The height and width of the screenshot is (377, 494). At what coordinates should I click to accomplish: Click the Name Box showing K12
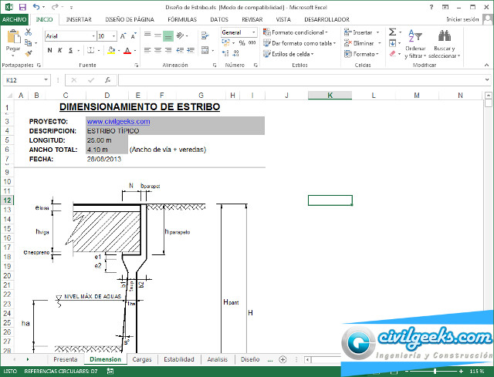pyautogui.click(x=23, y=79)
